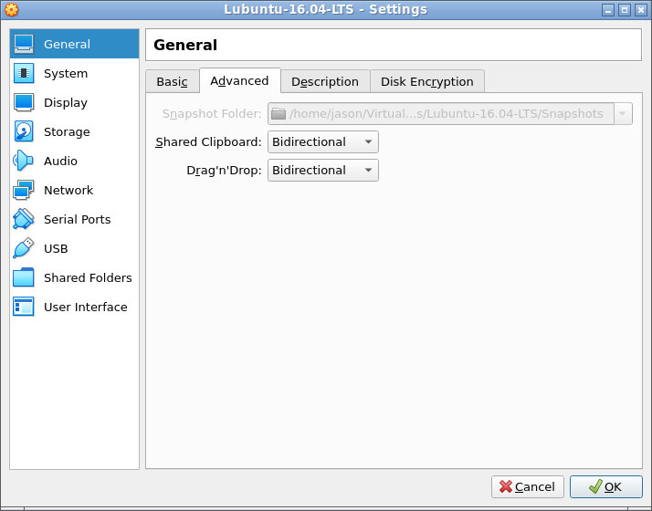This screenshot has width=652, height=511.
Task: Switch to the Basic tab
Action: click(x=173, y=81)
